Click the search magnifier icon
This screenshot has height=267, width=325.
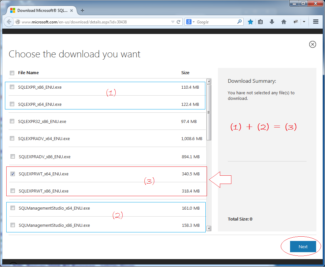click(x=239, y=21)
